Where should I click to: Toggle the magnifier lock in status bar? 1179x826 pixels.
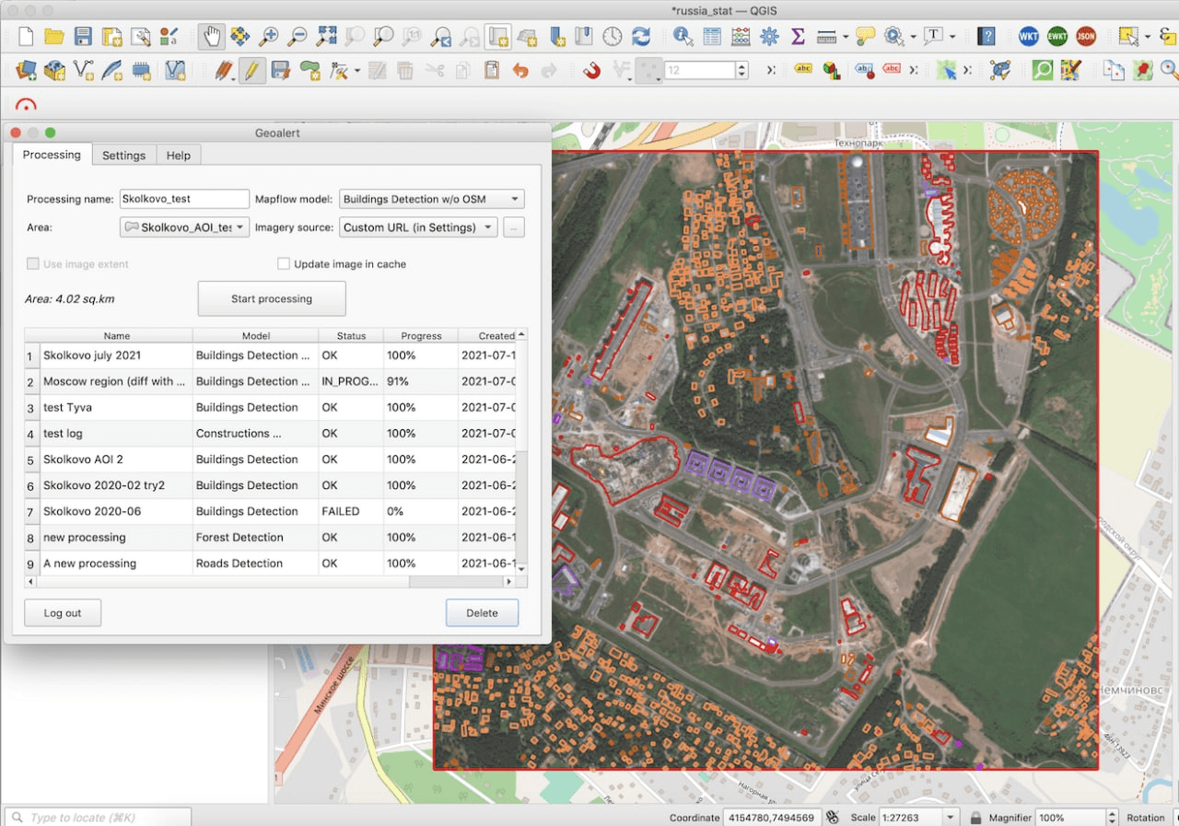point(975,817)
